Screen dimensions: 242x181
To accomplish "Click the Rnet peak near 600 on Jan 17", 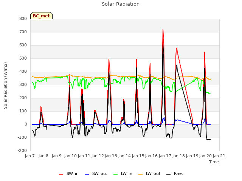I will 163,45.
